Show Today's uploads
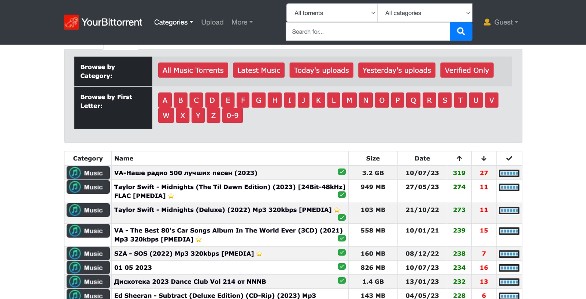The width and height of the screenshot is (586, 299). point(321,70)
